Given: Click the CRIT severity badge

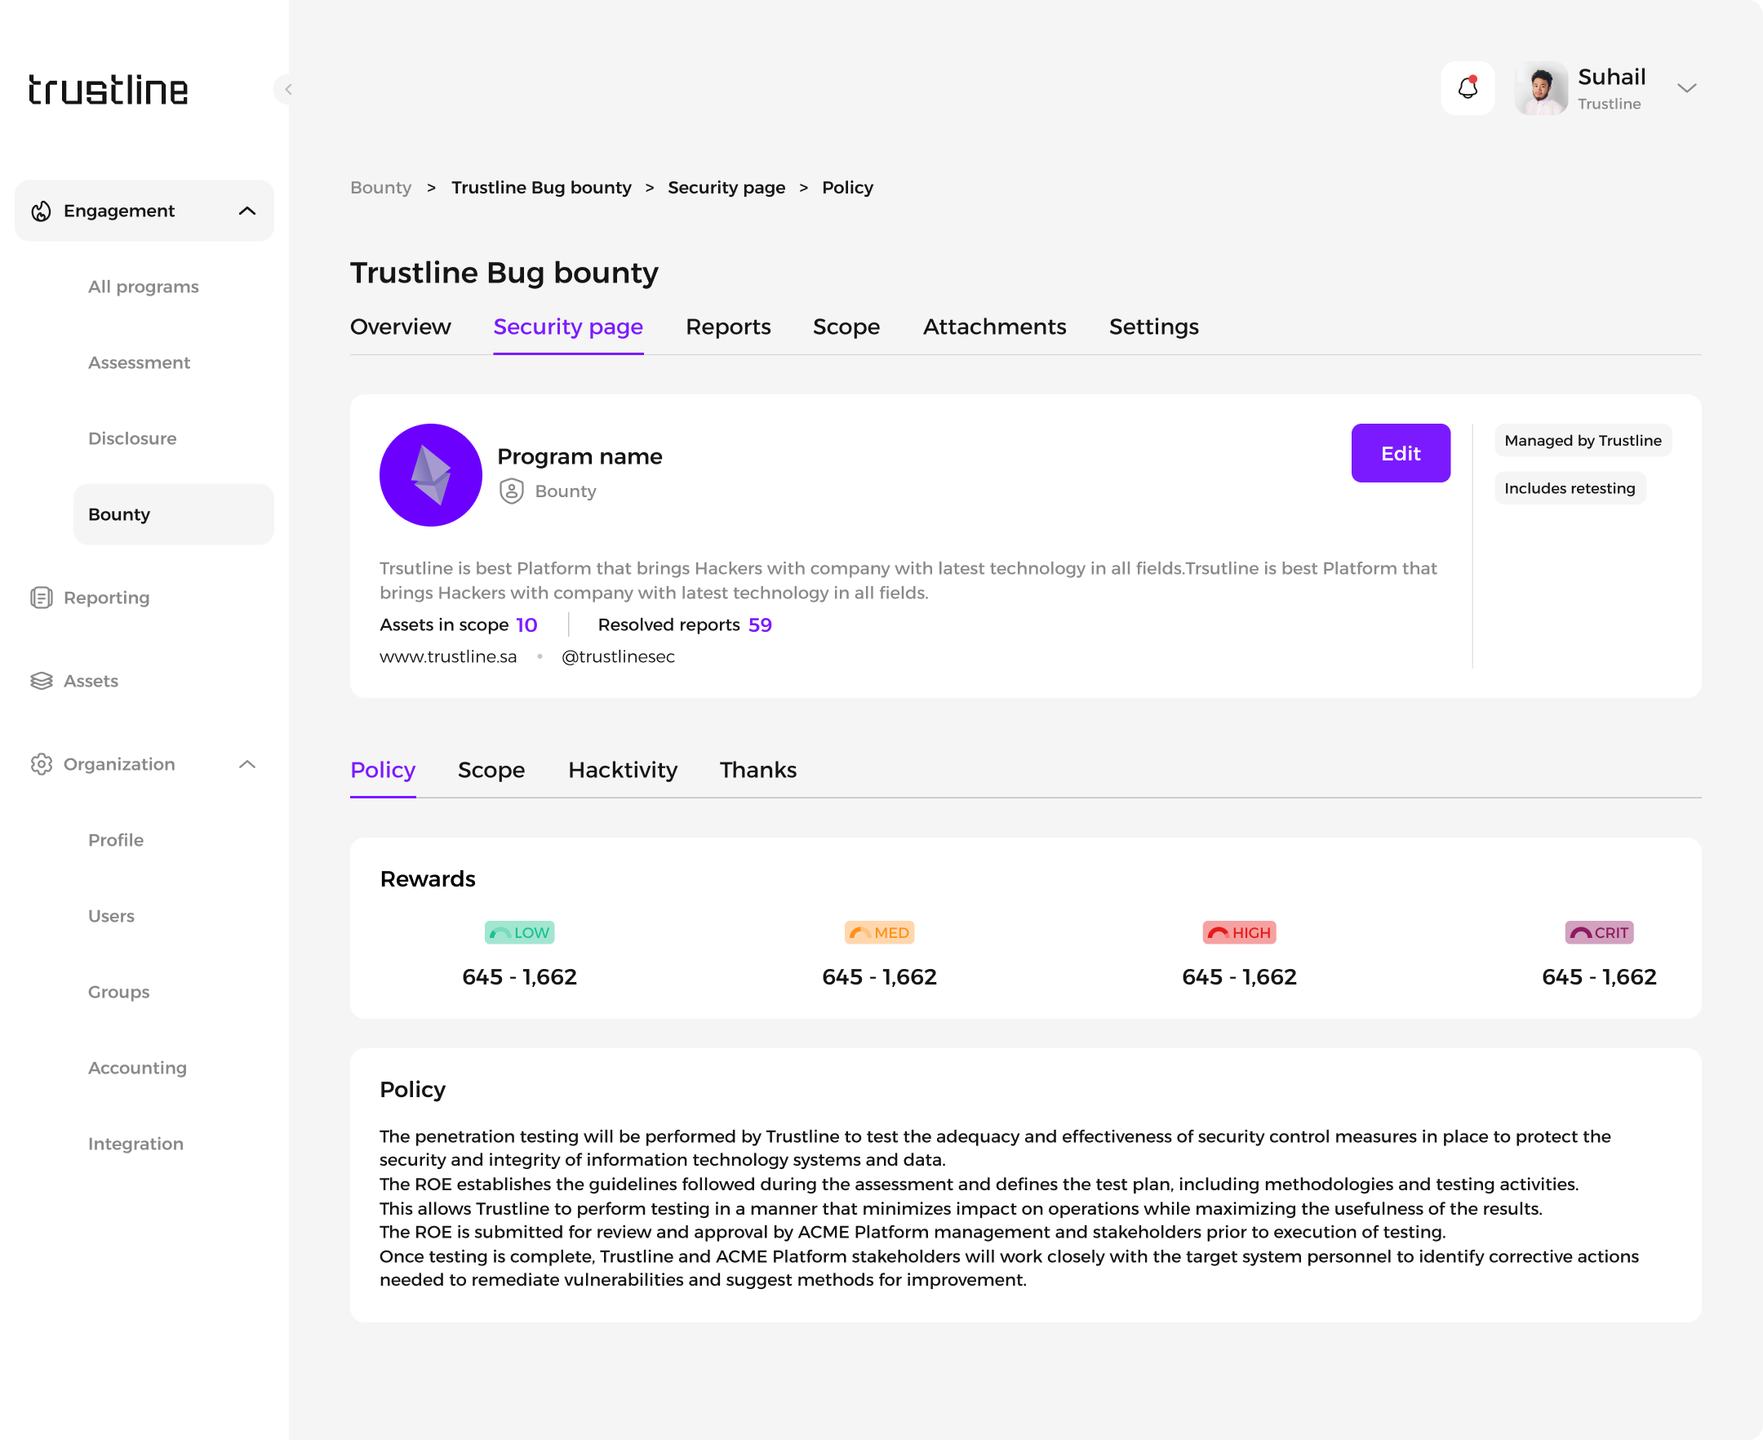Looking at the screenshot, I should [1598, 932].
